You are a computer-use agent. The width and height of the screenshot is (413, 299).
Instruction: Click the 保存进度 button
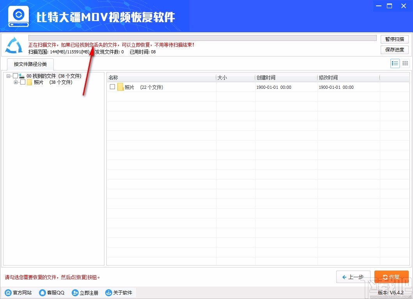click(x=394, y=49)
